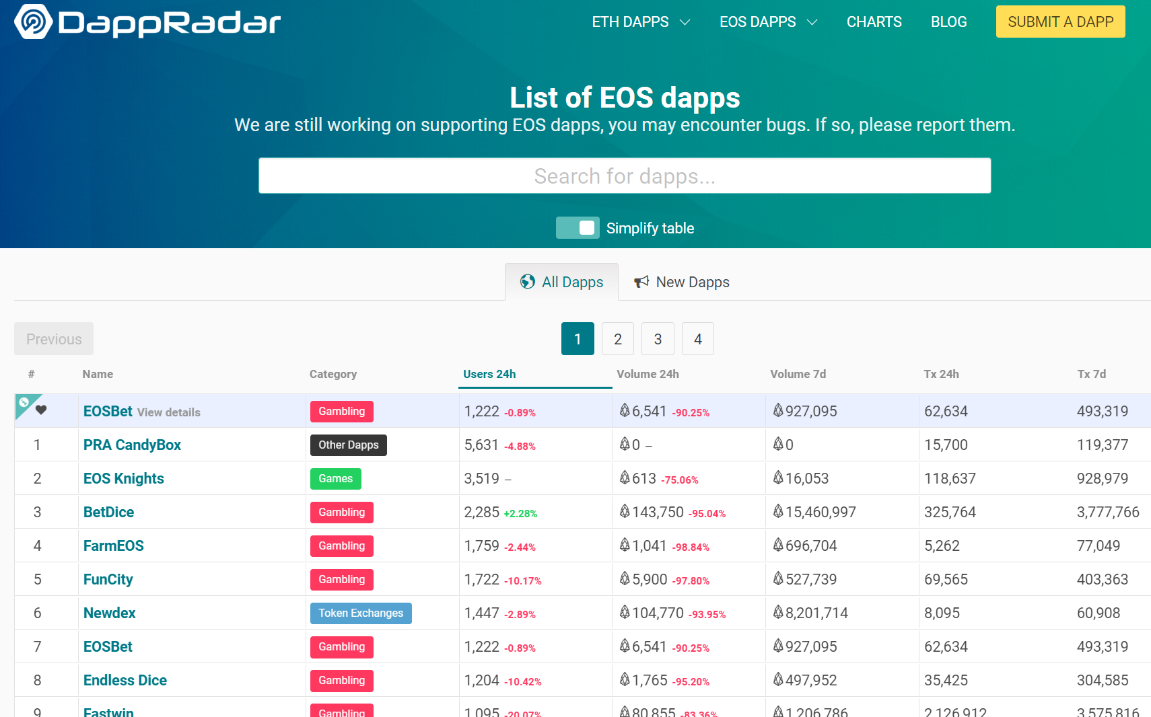Click the EOS symbol in BetDice Volume 24h
The image size is (1151, 717).
point(625,512)
